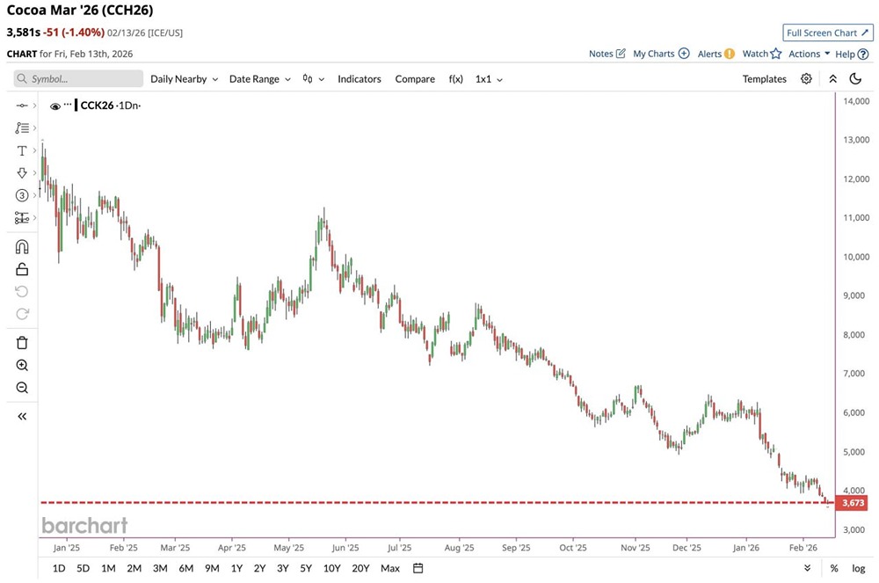
Task: Select the 3Y time range
Action: point(282,568)
